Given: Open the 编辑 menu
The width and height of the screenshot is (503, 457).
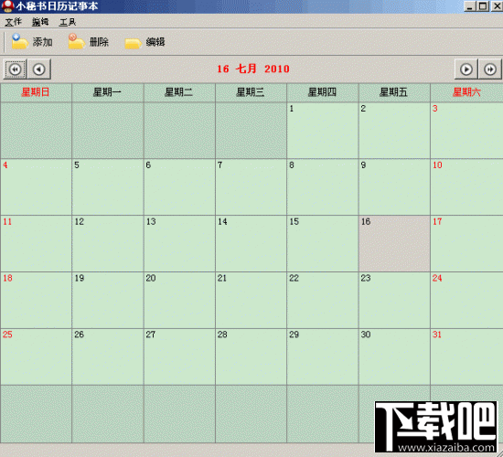Looking at the screenshot, I should (40, 22).
